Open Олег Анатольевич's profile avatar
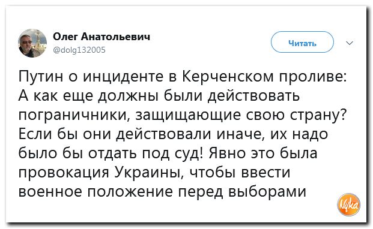Image resolution: width=373 pixels, height=229 pixels. 32,43
